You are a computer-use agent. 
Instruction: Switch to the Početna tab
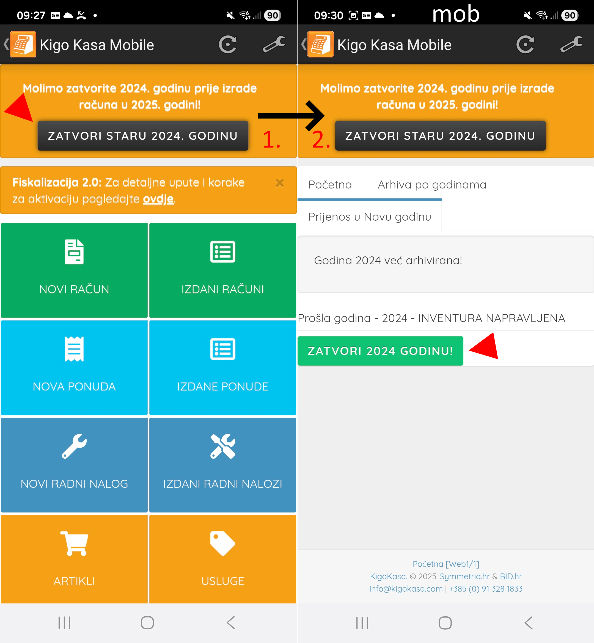coord(330,185)
